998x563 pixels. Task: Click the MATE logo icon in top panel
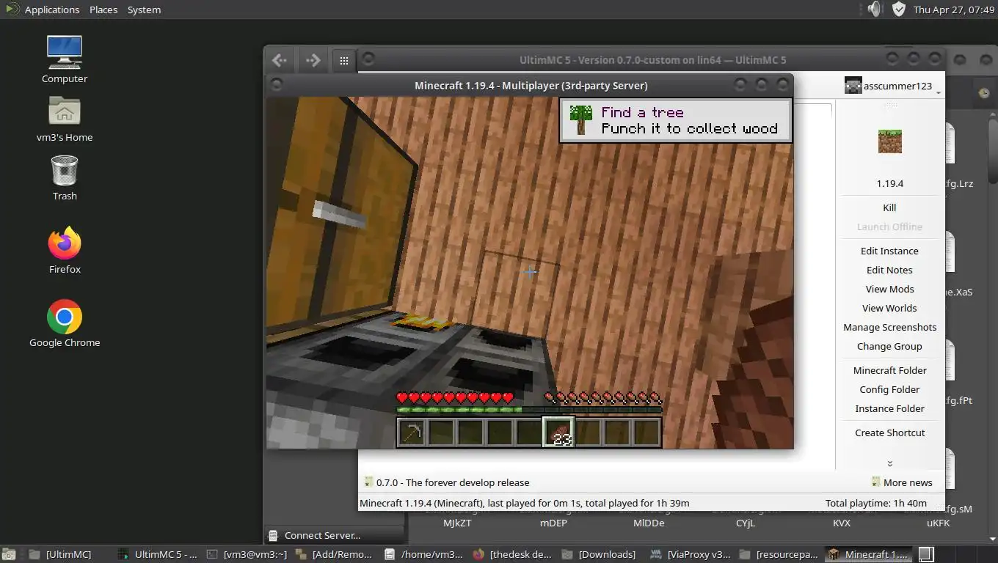pos(11,10)
